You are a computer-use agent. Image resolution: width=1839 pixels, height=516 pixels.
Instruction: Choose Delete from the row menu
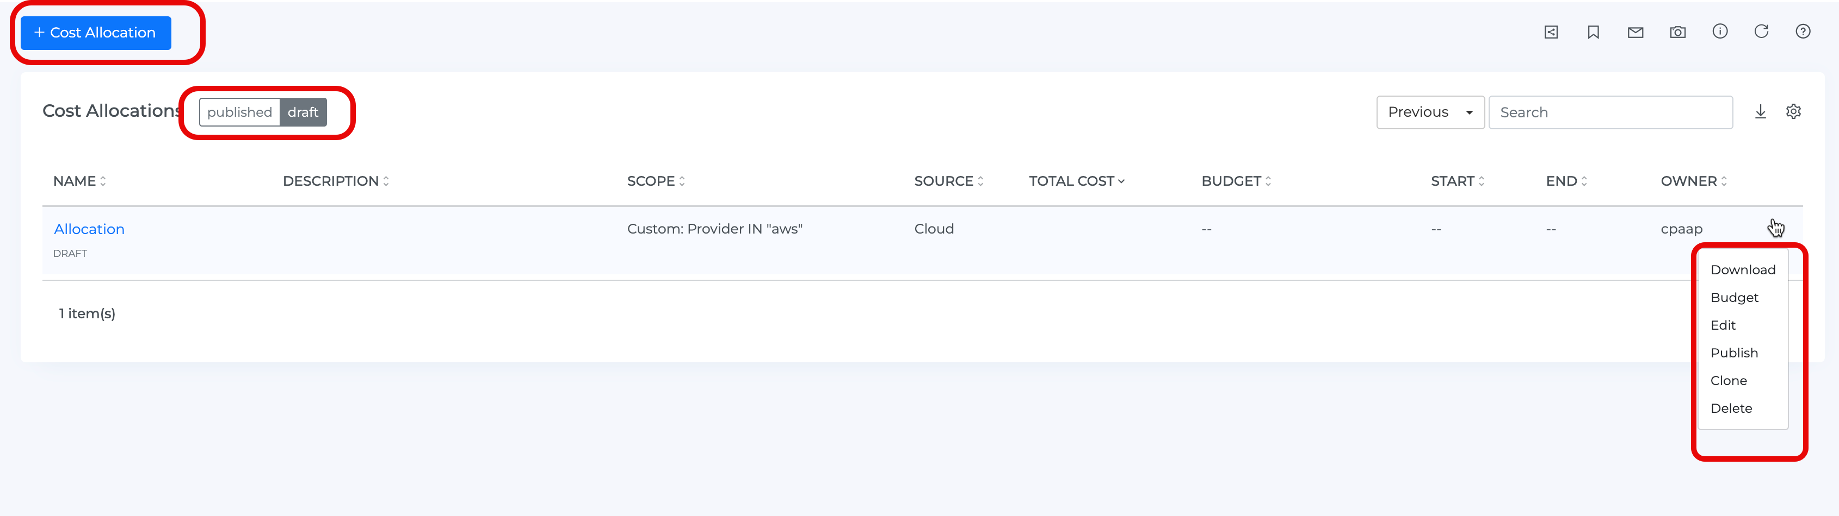click(x=1731, y=408)
